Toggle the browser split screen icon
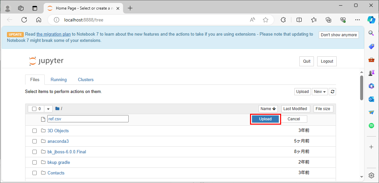379x183 pixels. tap(299, 20)
